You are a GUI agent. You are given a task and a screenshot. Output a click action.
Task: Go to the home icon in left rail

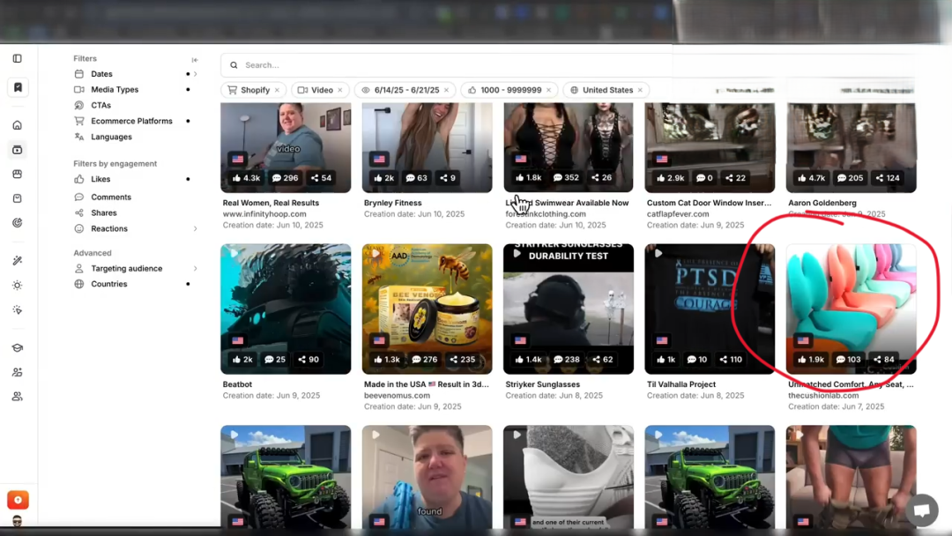coord(17,125)
